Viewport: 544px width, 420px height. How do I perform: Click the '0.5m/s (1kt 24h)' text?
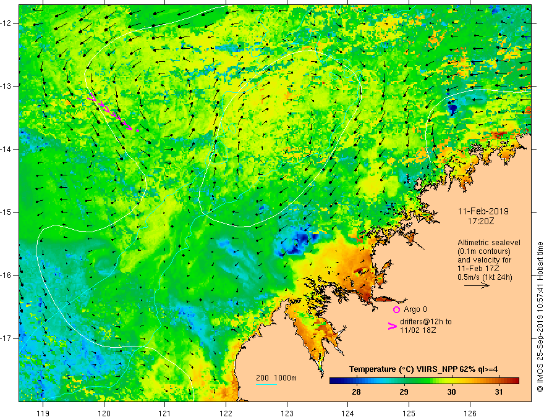click(x=485, y=277)
